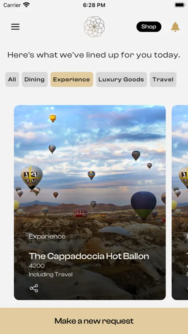Make a new request
Screen dimensions: 188x334
coord(94,321)
